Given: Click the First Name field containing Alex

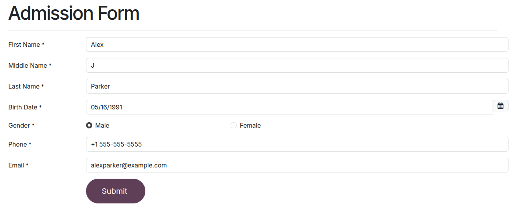Looking at the screenshot, I should (297, 44).
